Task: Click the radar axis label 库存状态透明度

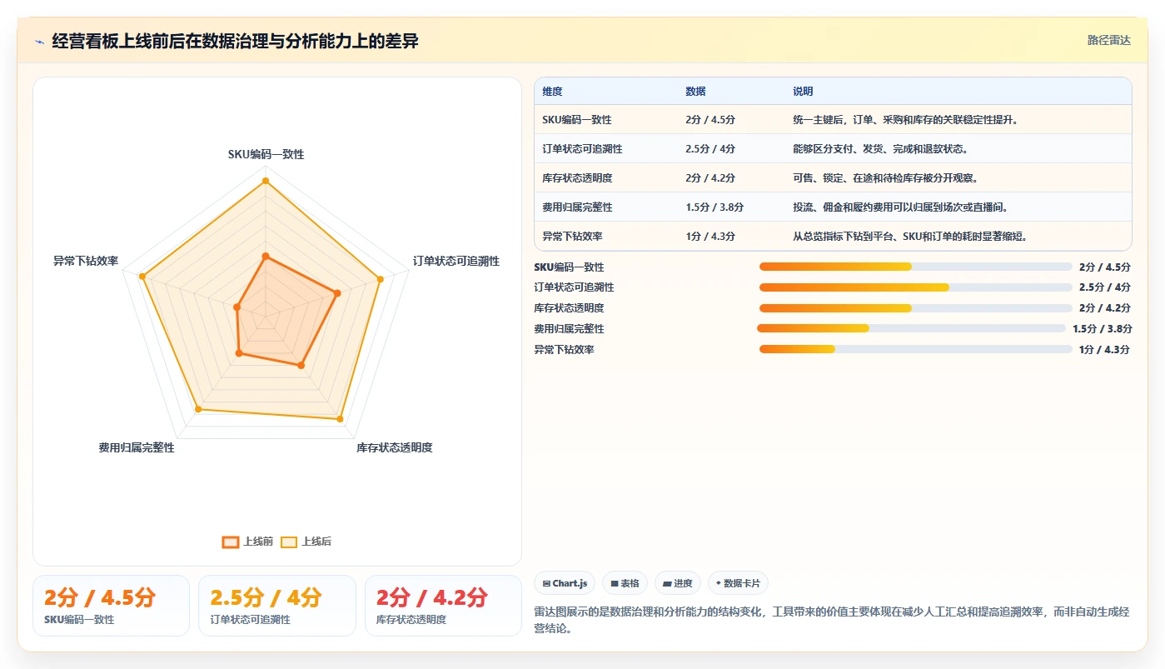Action: point(395,448)
